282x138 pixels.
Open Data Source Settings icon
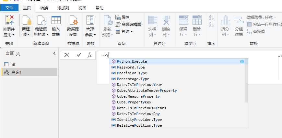74,20
